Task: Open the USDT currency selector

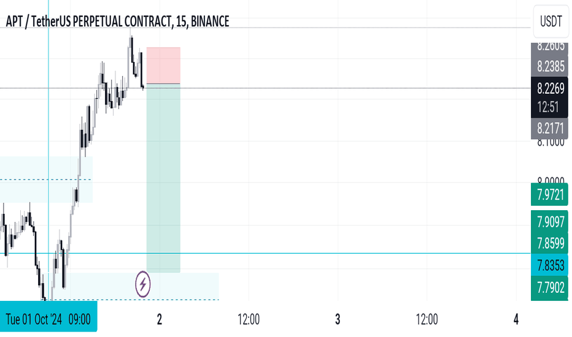Action: [x=551, y=21]
